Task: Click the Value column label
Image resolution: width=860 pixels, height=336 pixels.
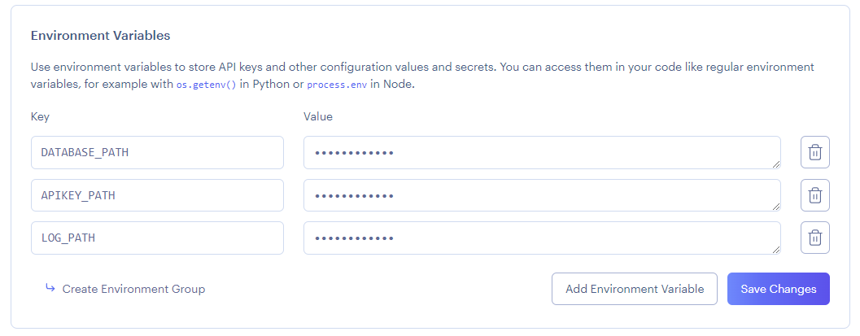Action: point(318,116)
